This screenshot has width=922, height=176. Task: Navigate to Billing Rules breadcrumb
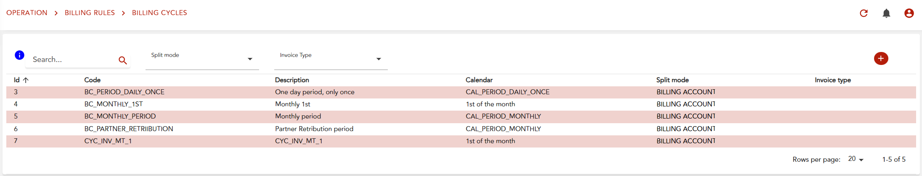(90, 13)
